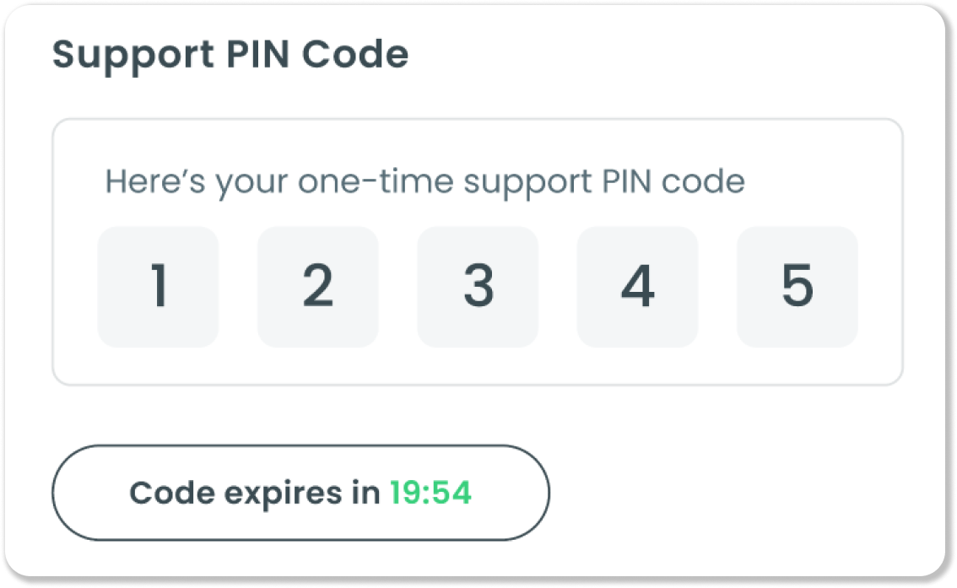Select the PIN digit box showing 2
This screenshot has width=957, height=588.
[317, 287]
